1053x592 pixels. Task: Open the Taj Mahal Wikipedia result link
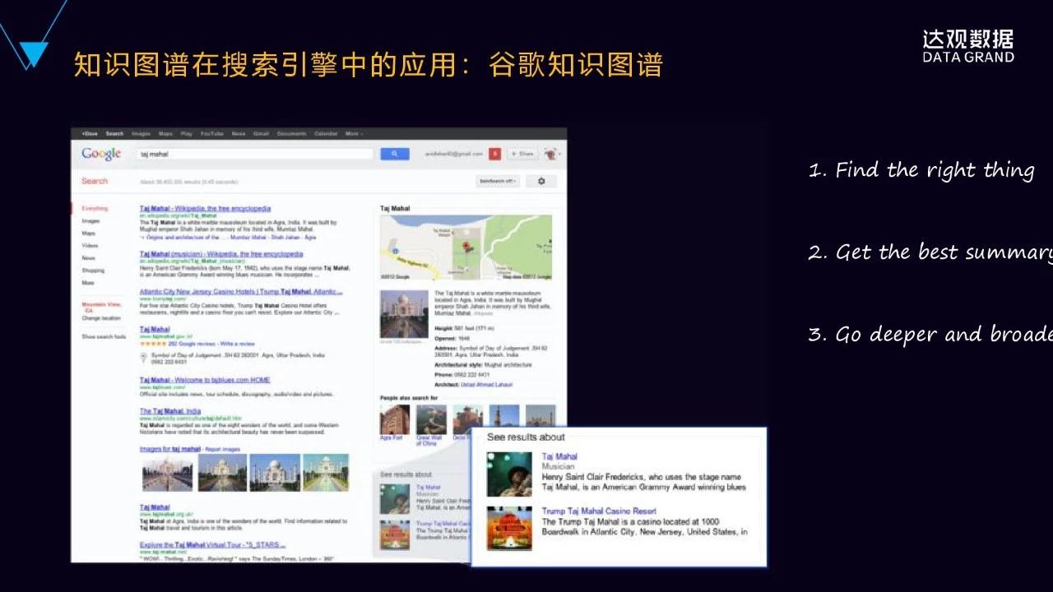(206, 208)
